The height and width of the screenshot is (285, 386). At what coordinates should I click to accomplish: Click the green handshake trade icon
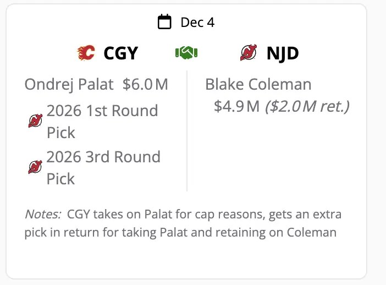tap(186, 53)
